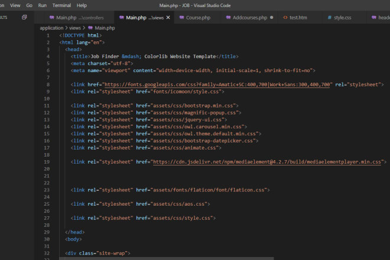The height and width of the screenshot is (260, 390).
Task: Click the unsaved dot on Addcourses.php tab
Action: pyautogui.click(x=271, y=18)
